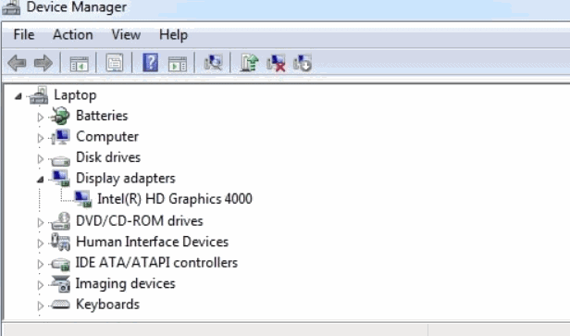Screen dimensions: 570x336
Task: Click the IDE ATA/ATAPI controllers icon
Action: tap(60, 264)
